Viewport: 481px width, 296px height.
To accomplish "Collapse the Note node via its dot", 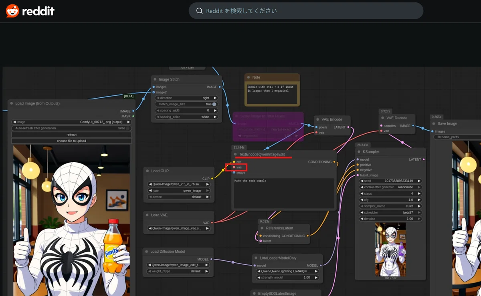I will pos(249,77).
